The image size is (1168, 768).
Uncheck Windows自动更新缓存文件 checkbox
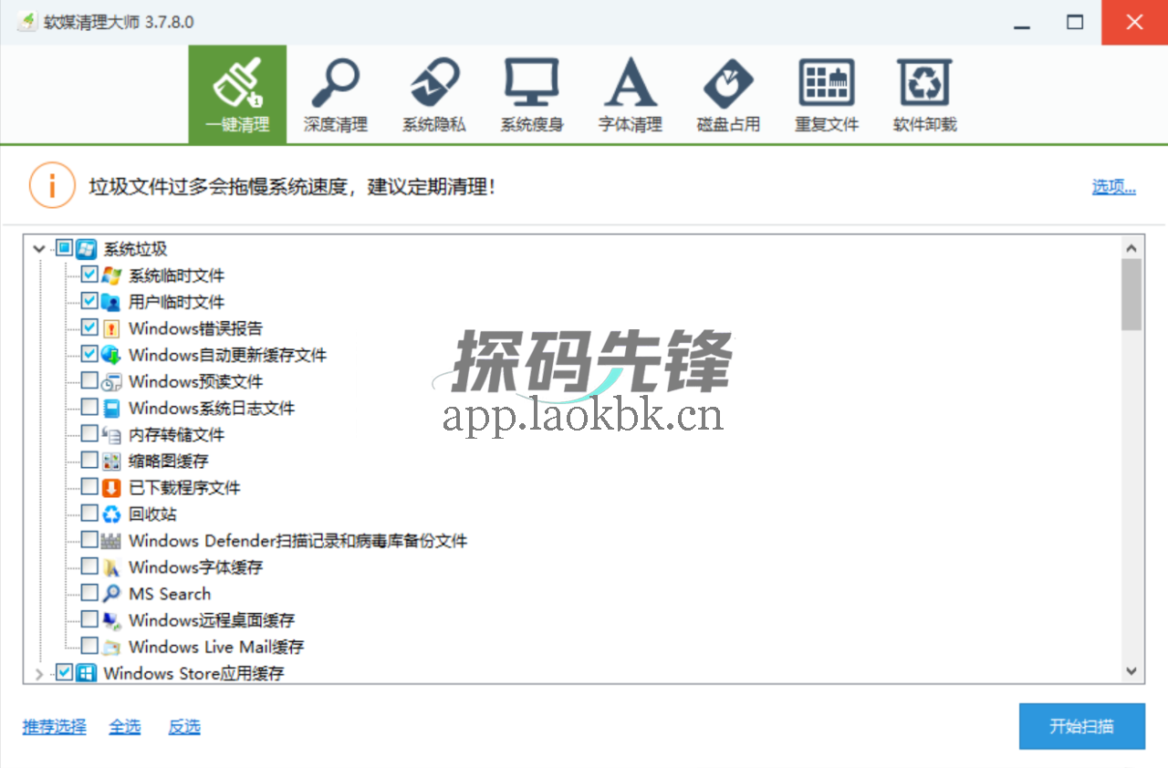pos(89,354)
